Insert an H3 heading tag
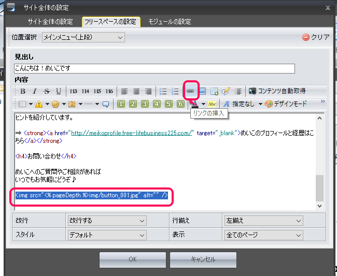Screen dimensions: 337x276 tap(74, 91)
